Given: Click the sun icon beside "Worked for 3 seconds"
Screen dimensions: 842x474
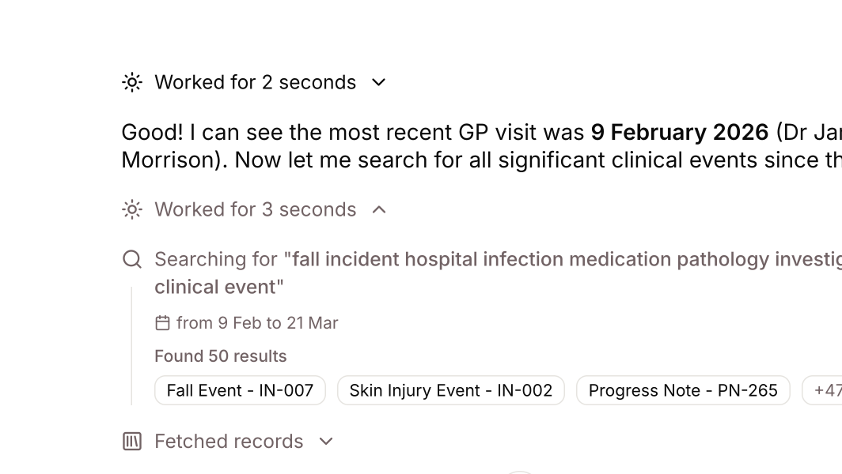Looking at the screenshot, I should pos(132,209).
